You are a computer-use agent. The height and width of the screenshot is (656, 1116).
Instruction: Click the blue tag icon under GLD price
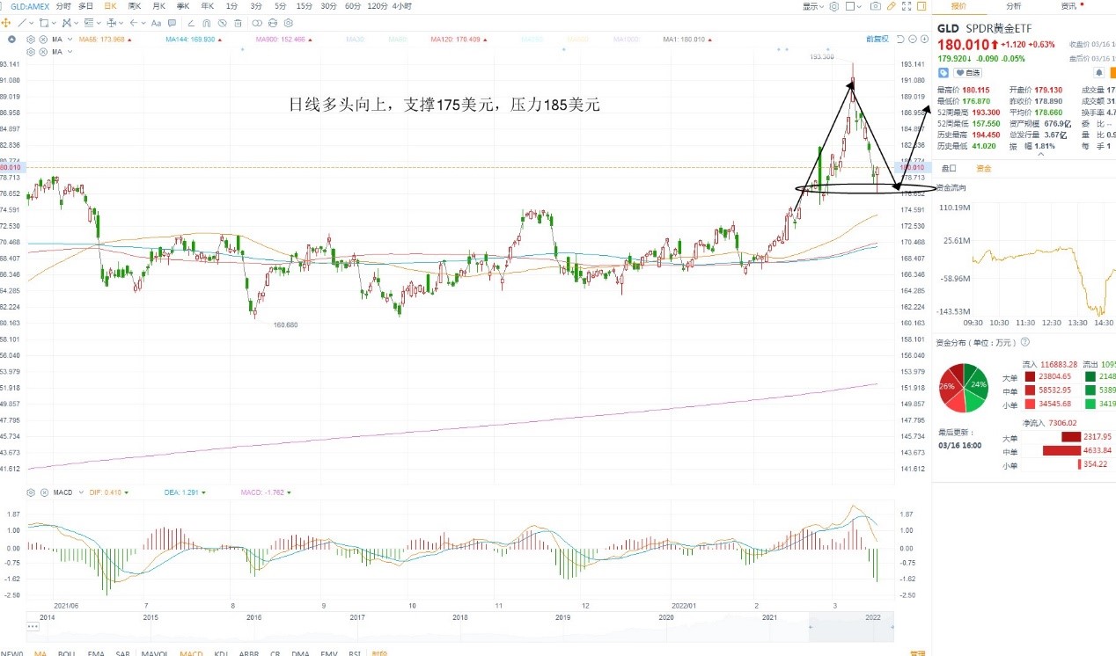pos(943,73)
